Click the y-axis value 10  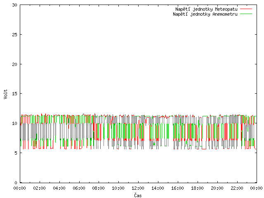pos(15,123)
